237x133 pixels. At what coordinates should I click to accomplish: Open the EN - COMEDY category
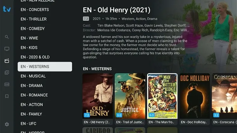(x=33, y=28)
